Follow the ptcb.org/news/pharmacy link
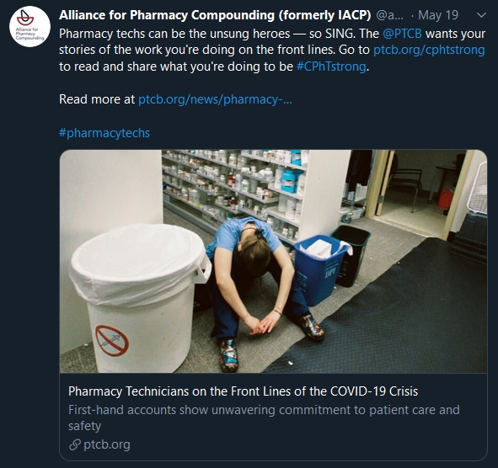Image resolution: width=498 pixels, height=468 pixels. tap(215, 99)
